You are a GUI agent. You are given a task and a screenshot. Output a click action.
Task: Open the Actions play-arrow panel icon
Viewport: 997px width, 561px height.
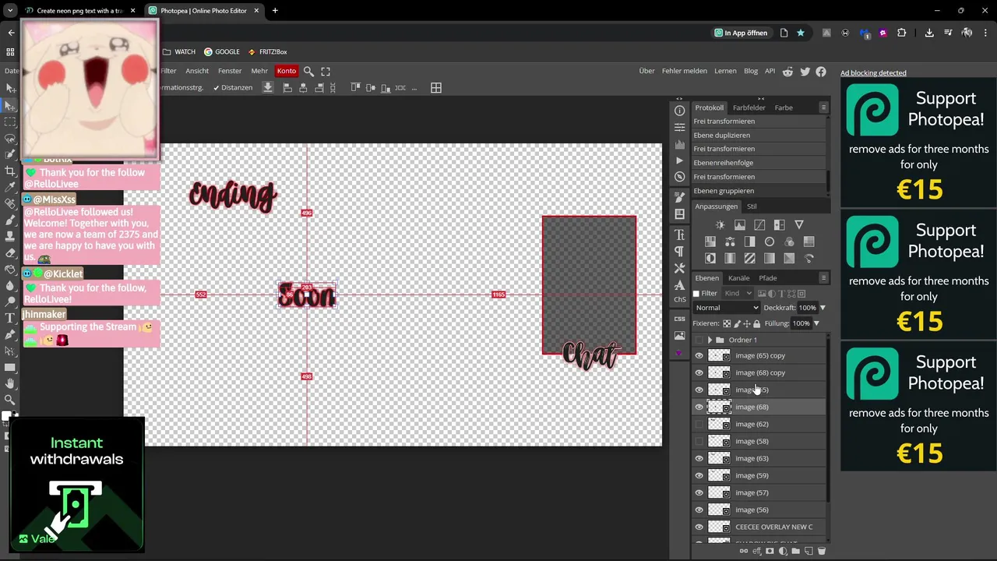coord(679,161)
